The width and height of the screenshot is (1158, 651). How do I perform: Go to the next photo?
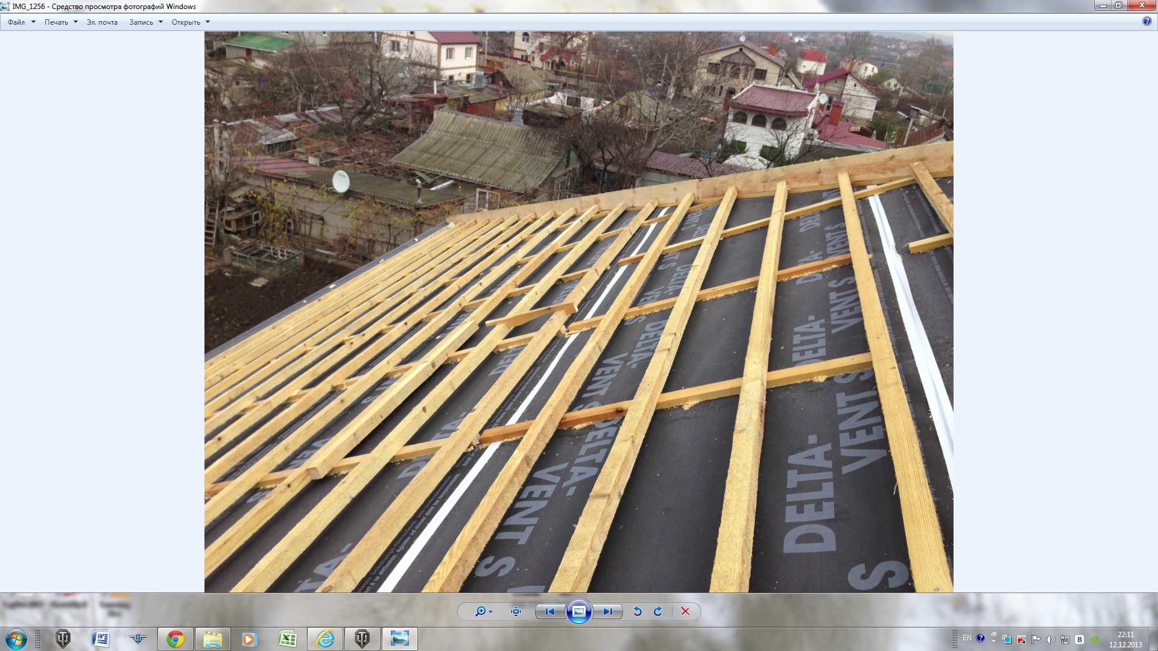(x=607, y=611)
